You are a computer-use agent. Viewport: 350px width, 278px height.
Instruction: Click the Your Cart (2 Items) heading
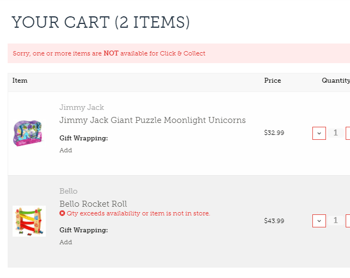[x=101, y=22]
